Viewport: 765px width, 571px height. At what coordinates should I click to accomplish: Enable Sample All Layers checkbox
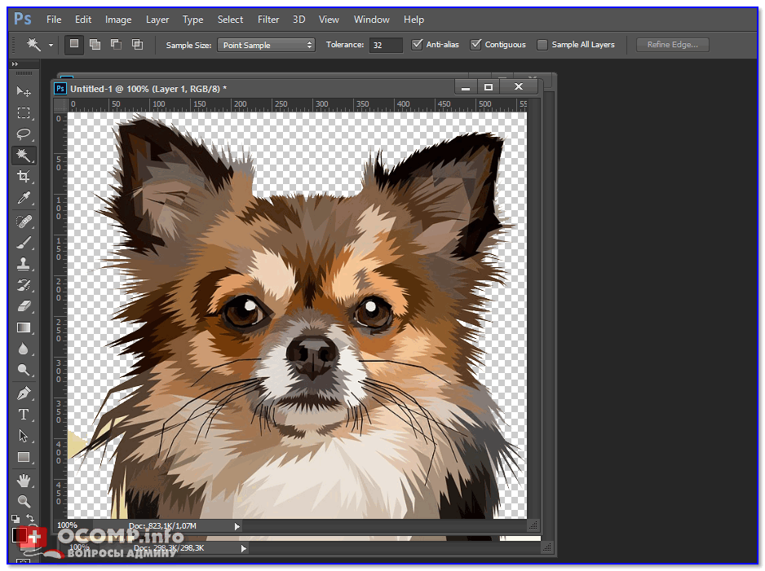click(542, 45)
